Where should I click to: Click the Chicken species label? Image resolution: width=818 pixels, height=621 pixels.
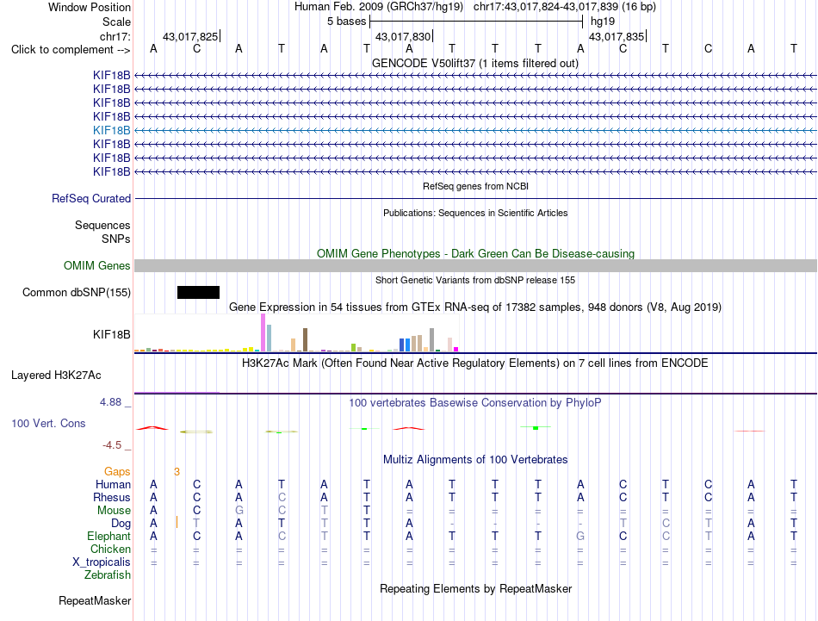point(110,549)
